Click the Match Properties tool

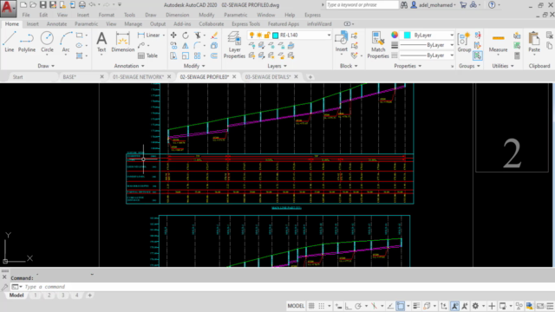coord(378,45)
